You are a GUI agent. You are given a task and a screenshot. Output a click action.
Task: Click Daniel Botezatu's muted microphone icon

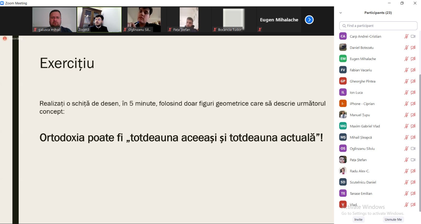click(406, 48)
